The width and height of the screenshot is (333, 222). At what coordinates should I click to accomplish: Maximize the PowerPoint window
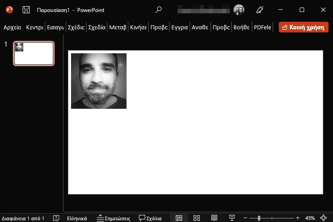302,10
